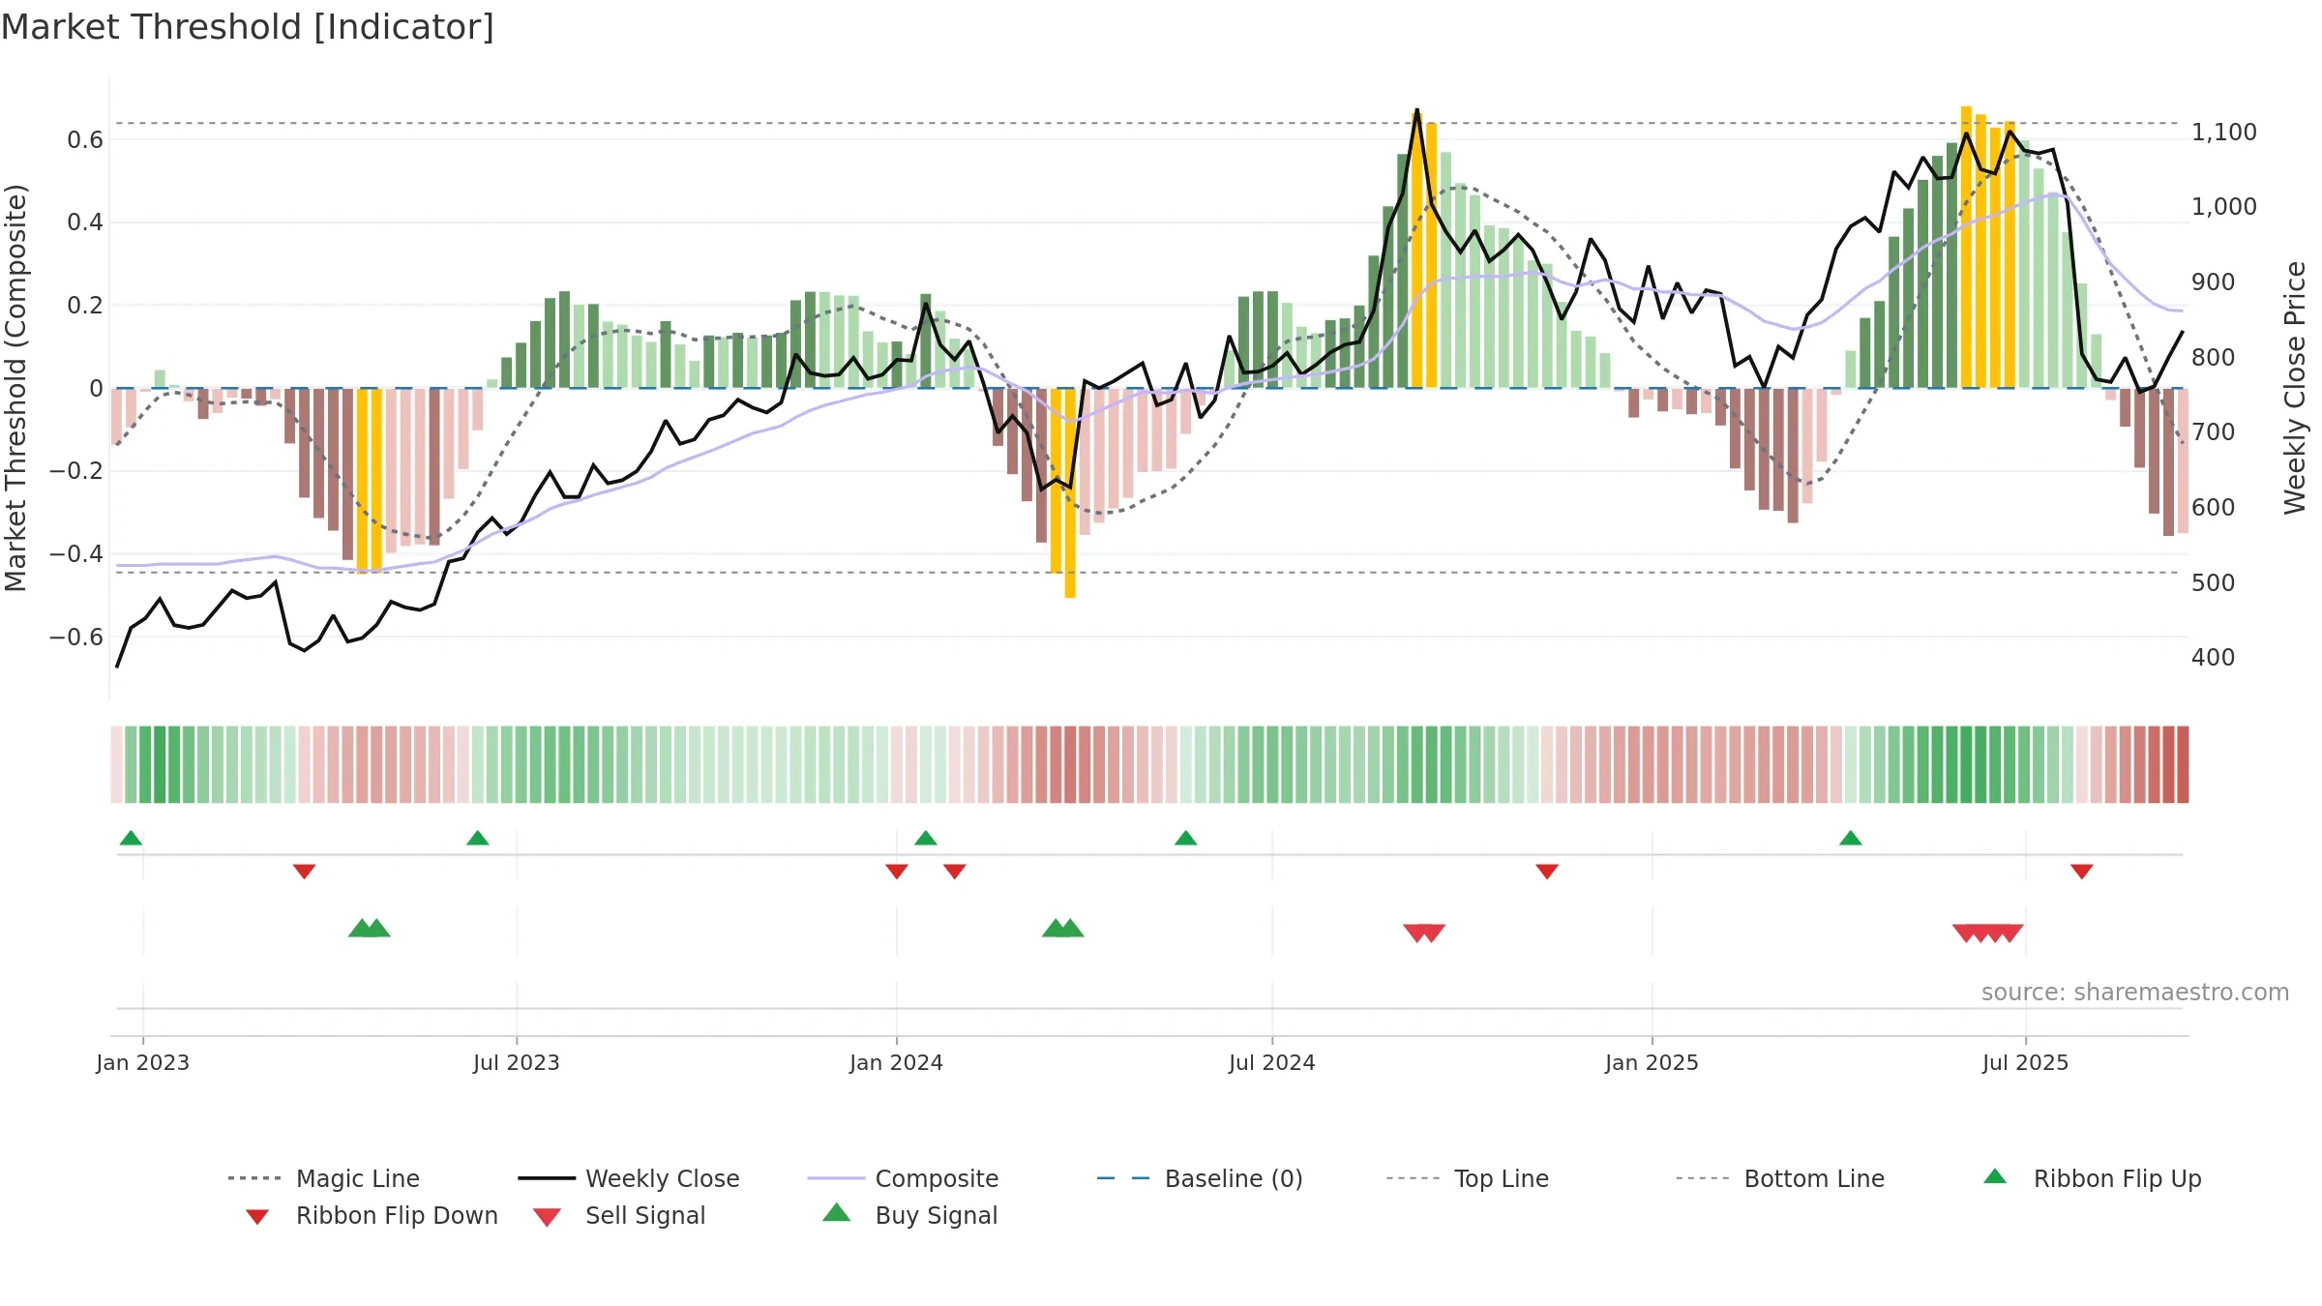Click the first Ribbon Flip Up marker near Jan 2023
Screen dimensions: 2322x1306
[x=131, y=838]
